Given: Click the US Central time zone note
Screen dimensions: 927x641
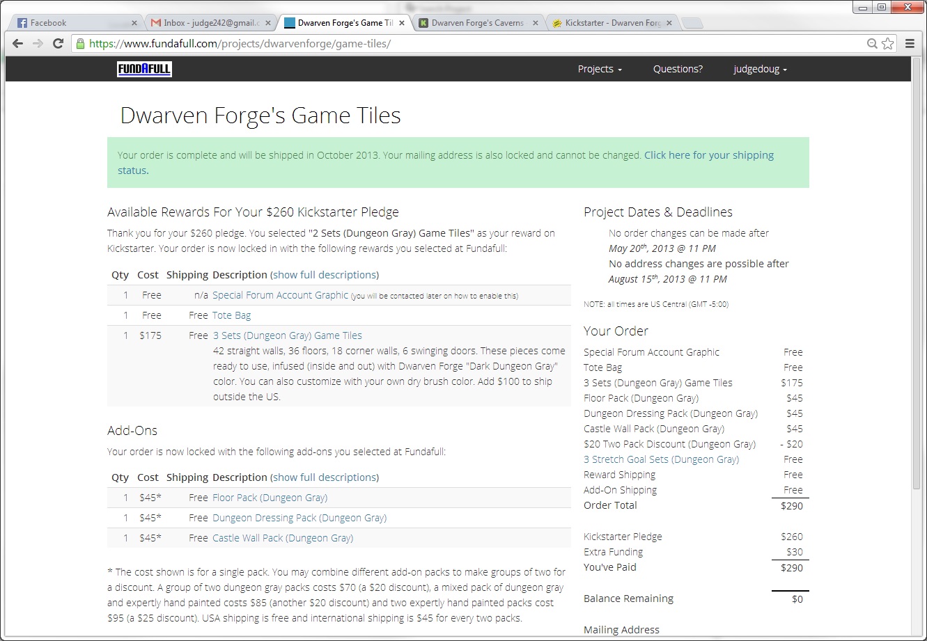Looking at the screenshot, I should (656, 304).
